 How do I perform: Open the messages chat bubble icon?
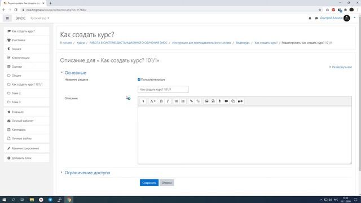pos(316,18)
